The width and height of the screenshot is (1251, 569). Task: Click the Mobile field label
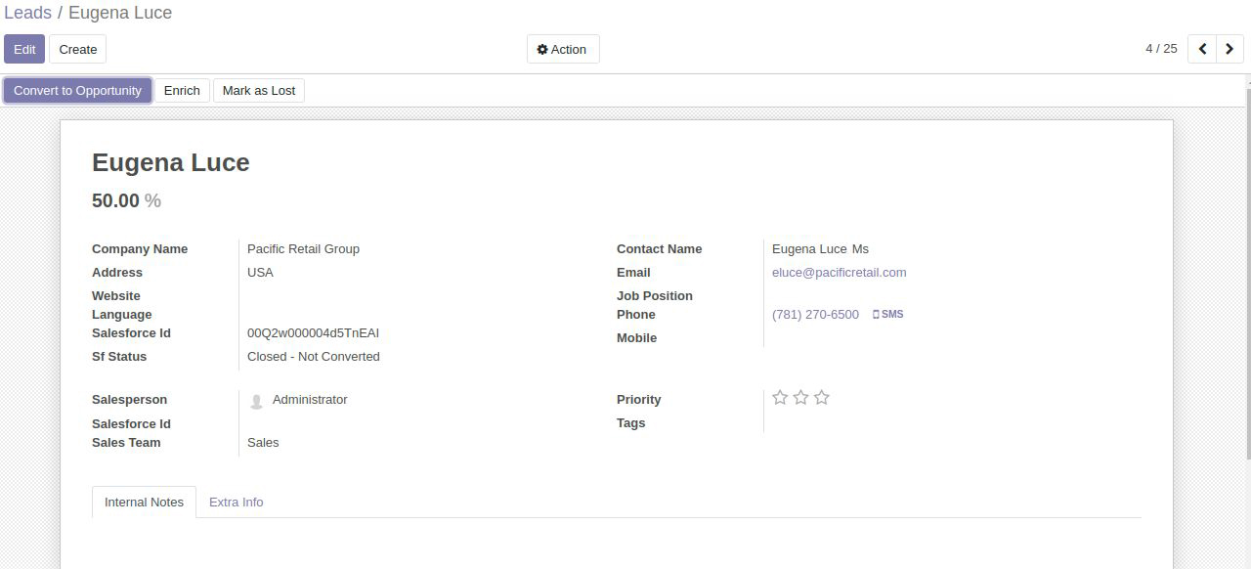[636, 338]
